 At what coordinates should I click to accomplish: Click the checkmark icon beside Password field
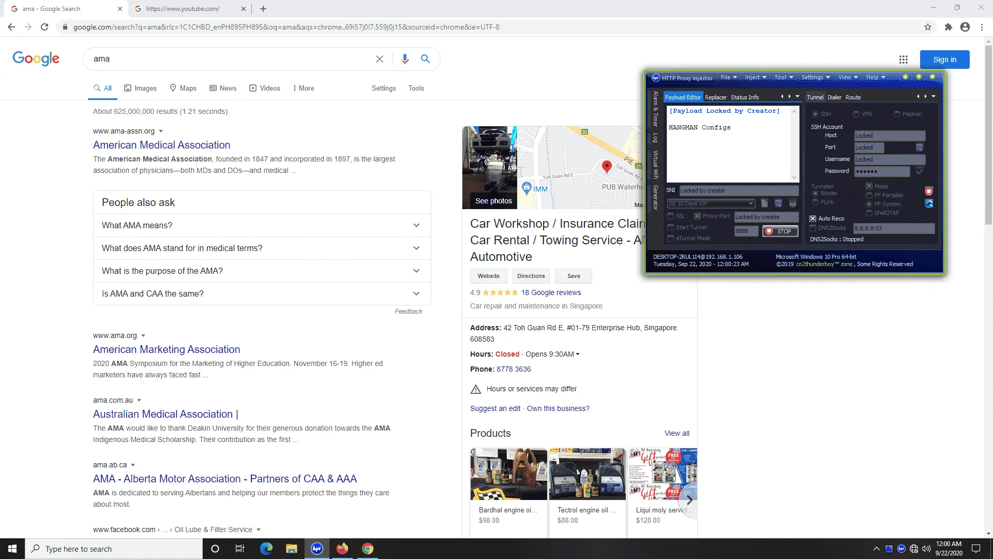coord(920,171)
